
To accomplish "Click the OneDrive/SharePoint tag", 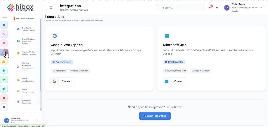I will coord(175,71).
